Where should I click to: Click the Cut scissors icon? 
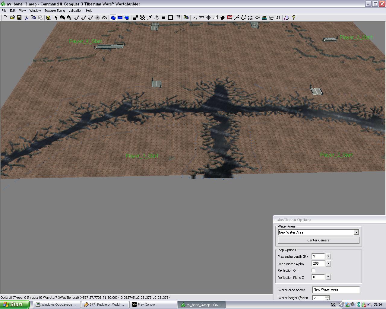(x=26, y=18)
